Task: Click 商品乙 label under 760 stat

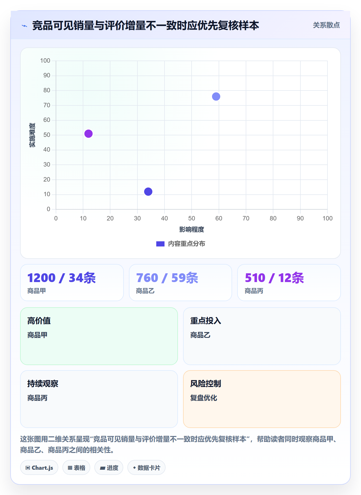Action: (145, 291)
